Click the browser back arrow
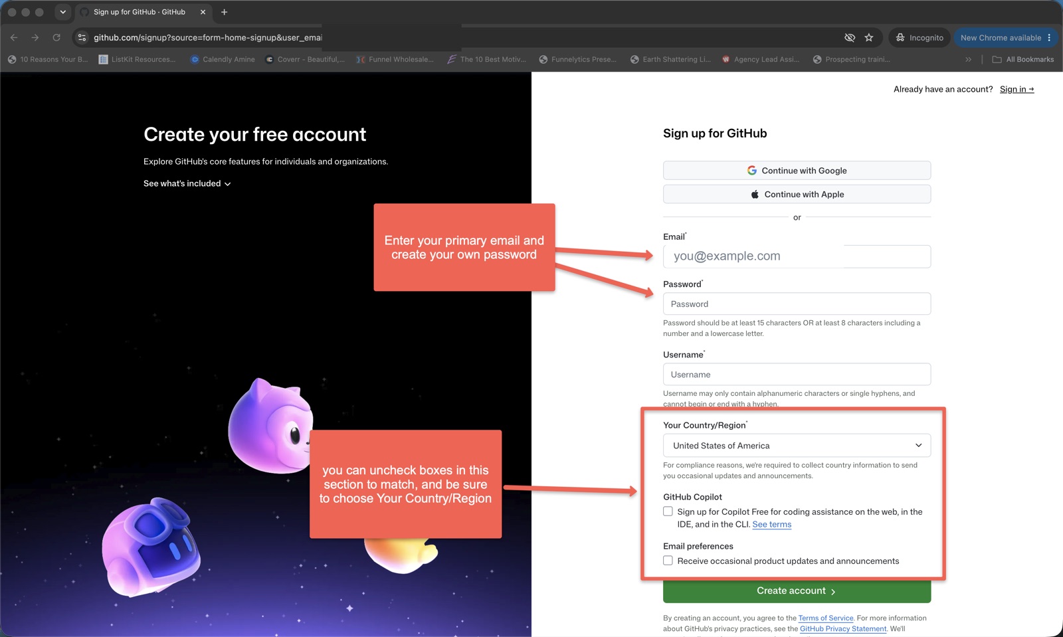The width and height of the screenshot is (1063, 637). pyautogui.click(x=14, y=38)
